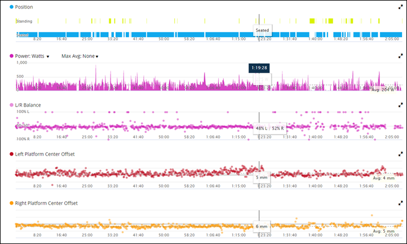Click the Left Platform Center Offset title
407x244 pixels.
point(46,153)
